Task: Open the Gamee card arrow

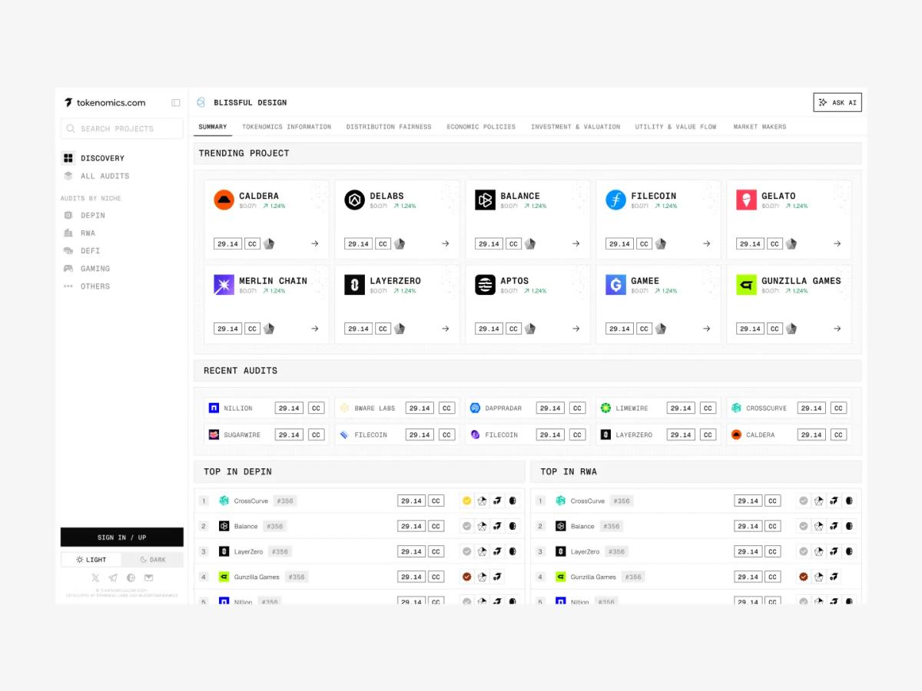Action: pyautogui.click(x=707, y=329)
